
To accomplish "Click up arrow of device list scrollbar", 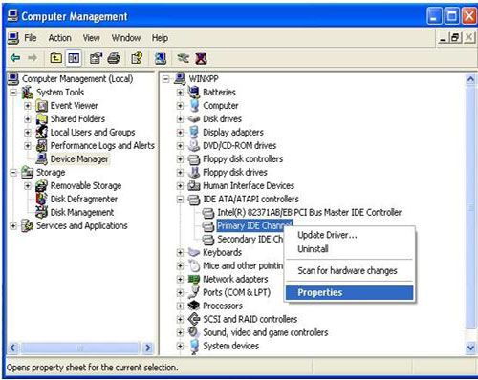I will (x=470, y=79).
